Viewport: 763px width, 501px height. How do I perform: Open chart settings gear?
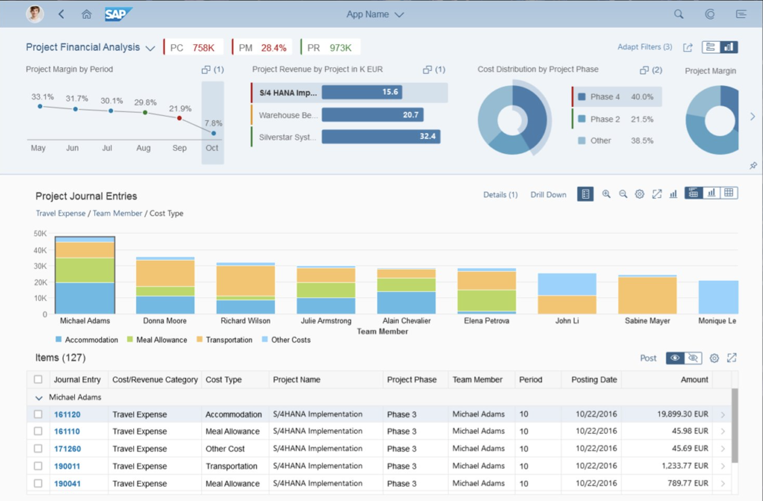(x=640, y=194)
